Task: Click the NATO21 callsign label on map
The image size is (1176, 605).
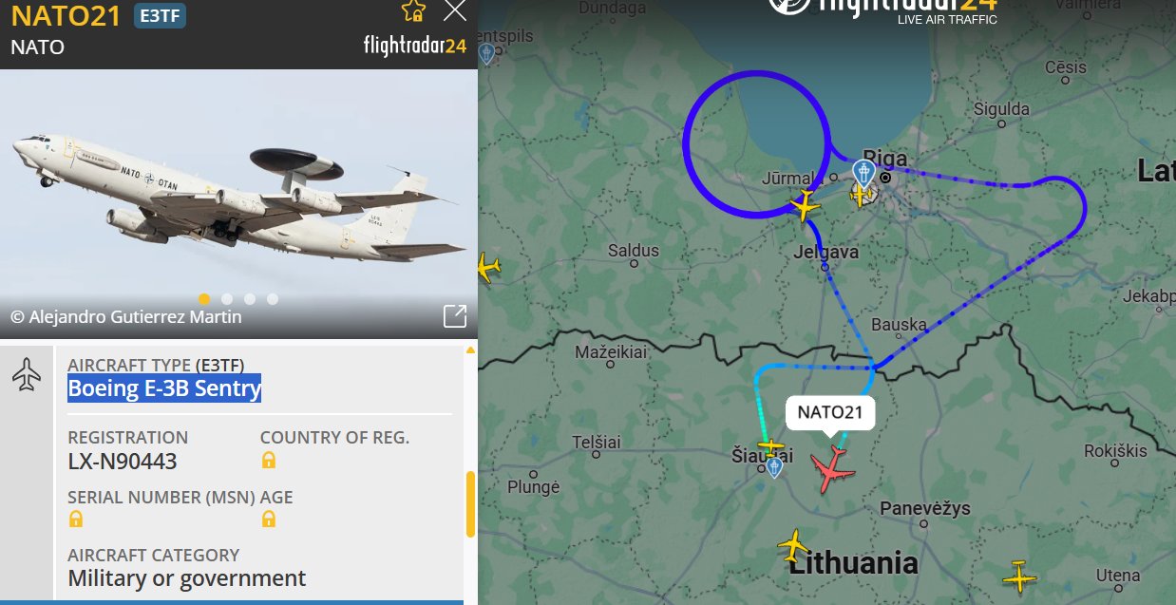Action: pyautogui.click(x=830, y=412)
